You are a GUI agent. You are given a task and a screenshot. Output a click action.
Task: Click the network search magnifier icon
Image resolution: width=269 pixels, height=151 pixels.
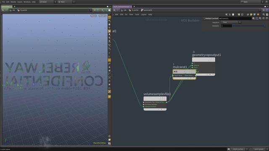[x=264, y=15]
